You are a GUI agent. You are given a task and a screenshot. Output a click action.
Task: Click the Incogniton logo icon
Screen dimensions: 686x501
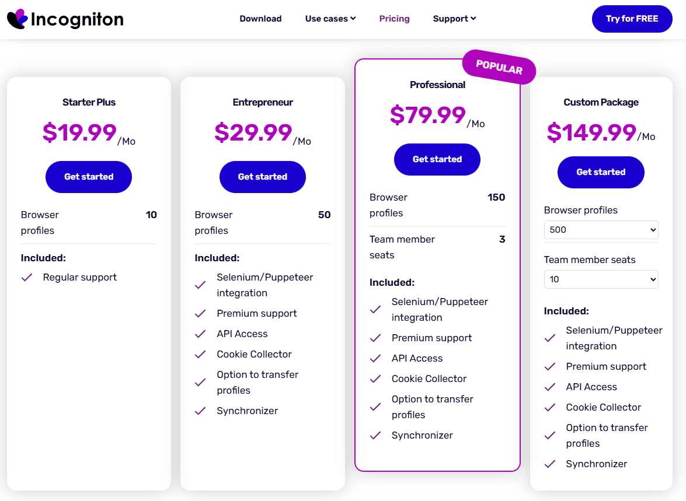pyautogui.click(x=18, y=19)
